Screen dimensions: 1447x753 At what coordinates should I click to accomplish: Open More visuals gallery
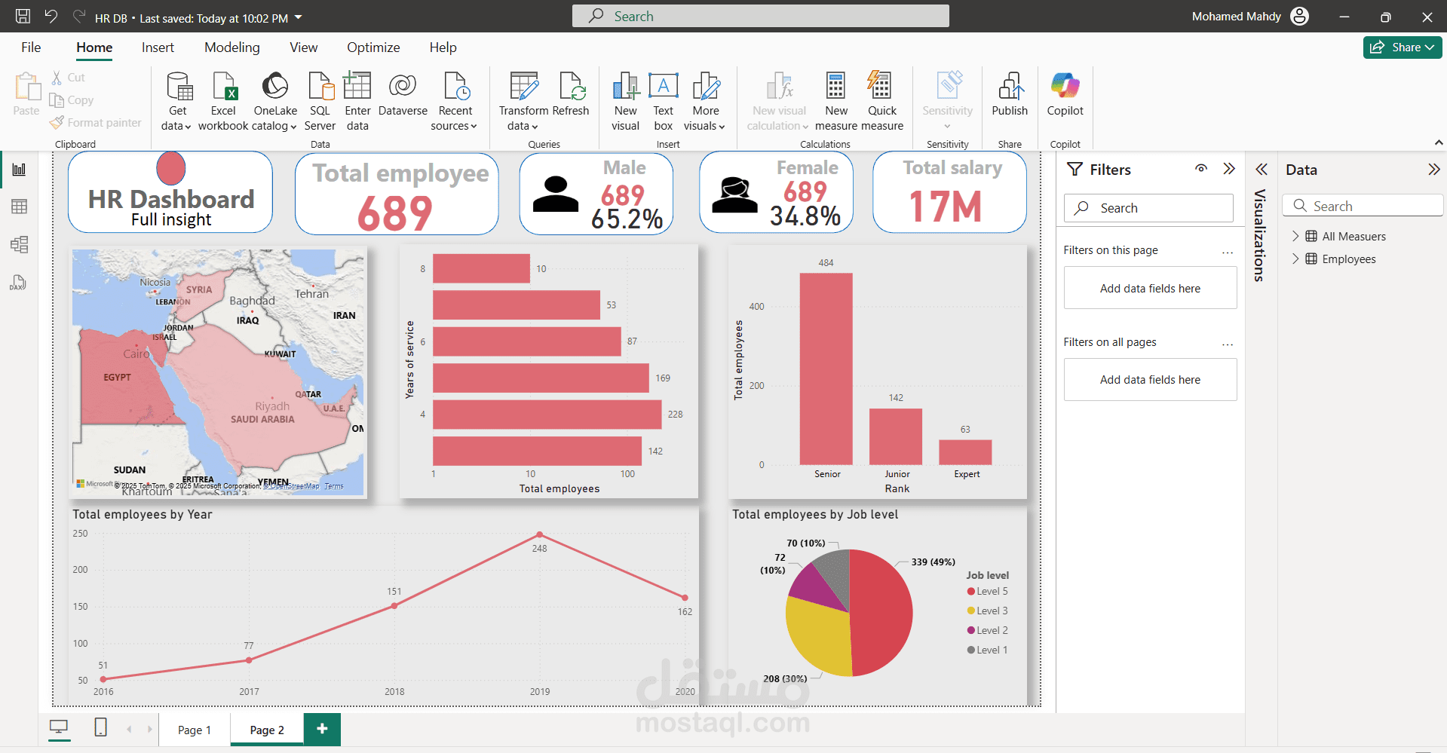click(705, 102)
